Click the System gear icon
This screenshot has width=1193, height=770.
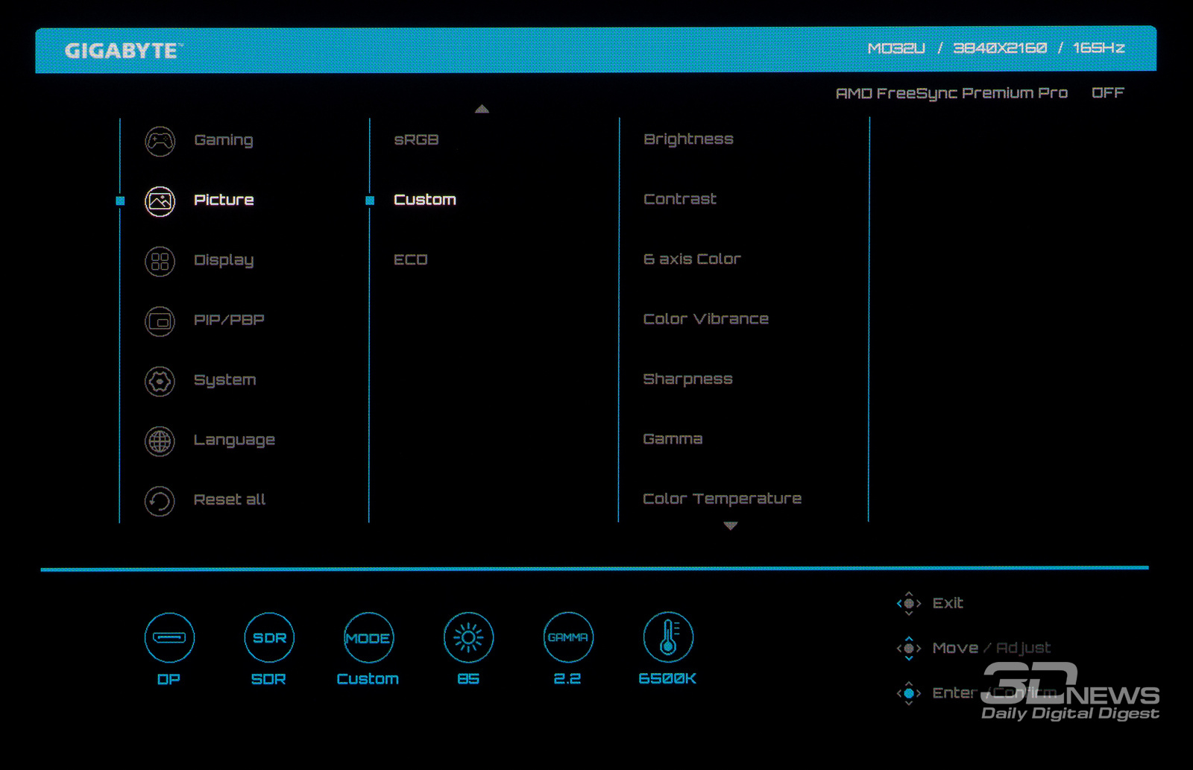click(160, 381)
